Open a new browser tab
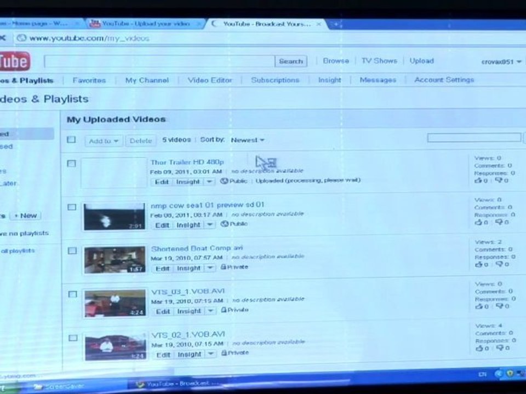Screen dimensions: 526x394 tap(336, 24)
